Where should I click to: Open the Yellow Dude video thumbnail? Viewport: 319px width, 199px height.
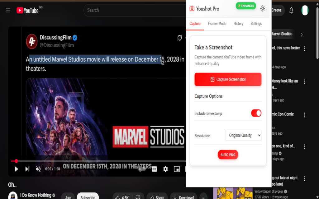pyautogui.click(x=233, y=193)
